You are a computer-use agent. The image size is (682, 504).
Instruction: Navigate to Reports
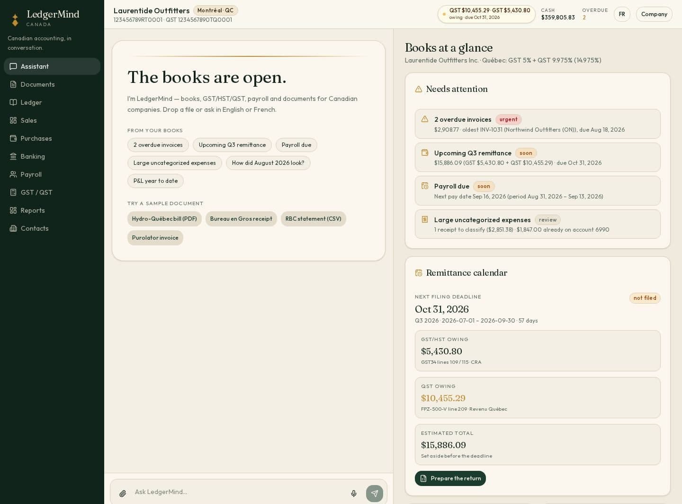pos(52,210)
